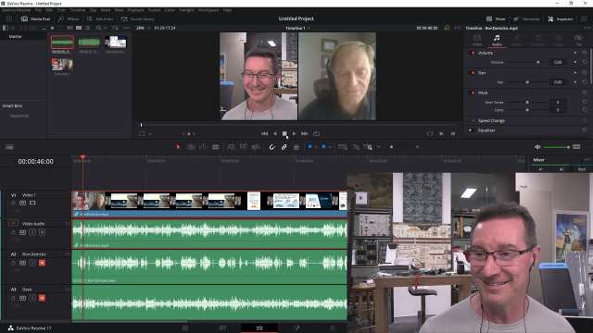
Task: Open the Timeline 1 name dropdown
Action: (297, 28)
